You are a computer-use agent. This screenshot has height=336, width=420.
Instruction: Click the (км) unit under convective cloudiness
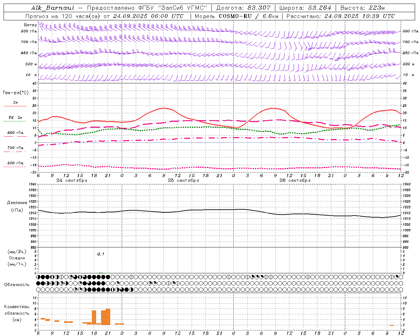click(17, 320)
